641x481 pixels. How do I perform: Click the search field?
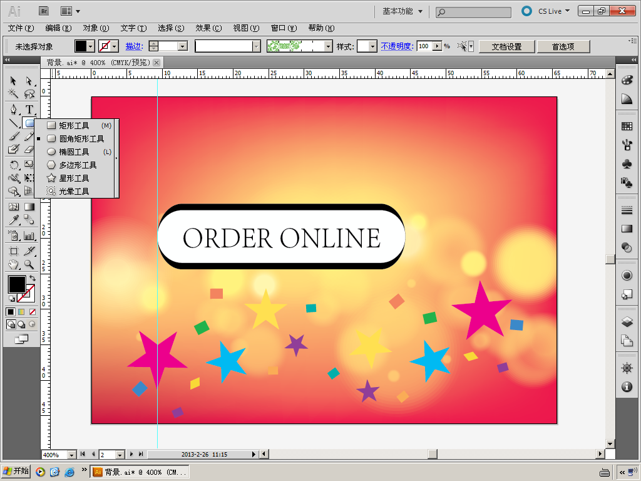473,12
